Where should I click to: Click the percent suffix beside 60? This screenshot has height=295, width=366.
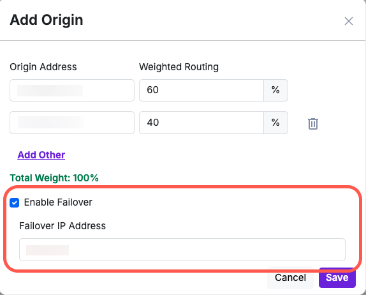pyautogui.click(x=275, y=90)
